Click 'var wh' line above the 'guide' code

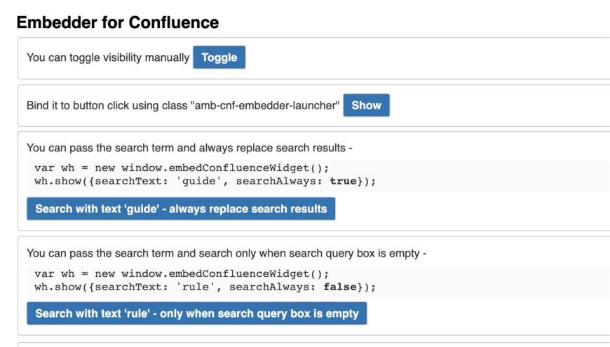pos(181,169)
